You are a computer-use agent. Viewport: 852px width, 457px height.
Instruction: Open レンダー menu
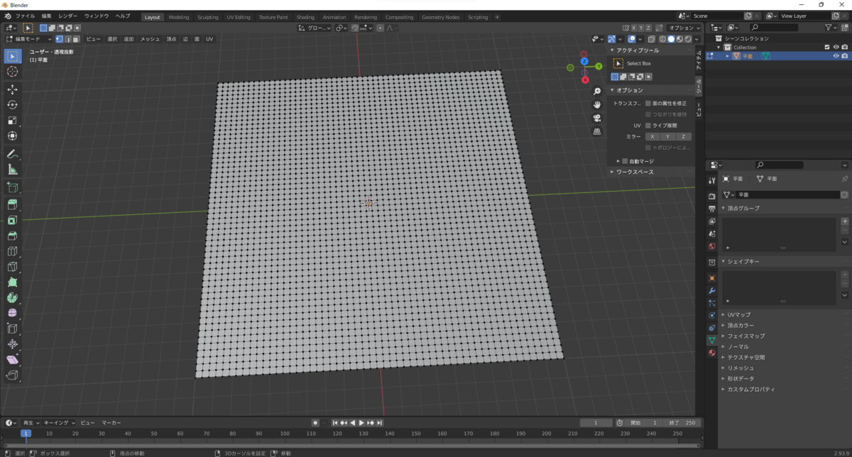coord(68,16)
